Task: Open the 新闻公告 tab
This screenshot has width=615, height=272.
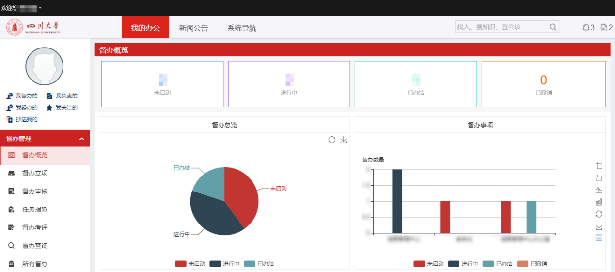Action: [x=193, y=28]
